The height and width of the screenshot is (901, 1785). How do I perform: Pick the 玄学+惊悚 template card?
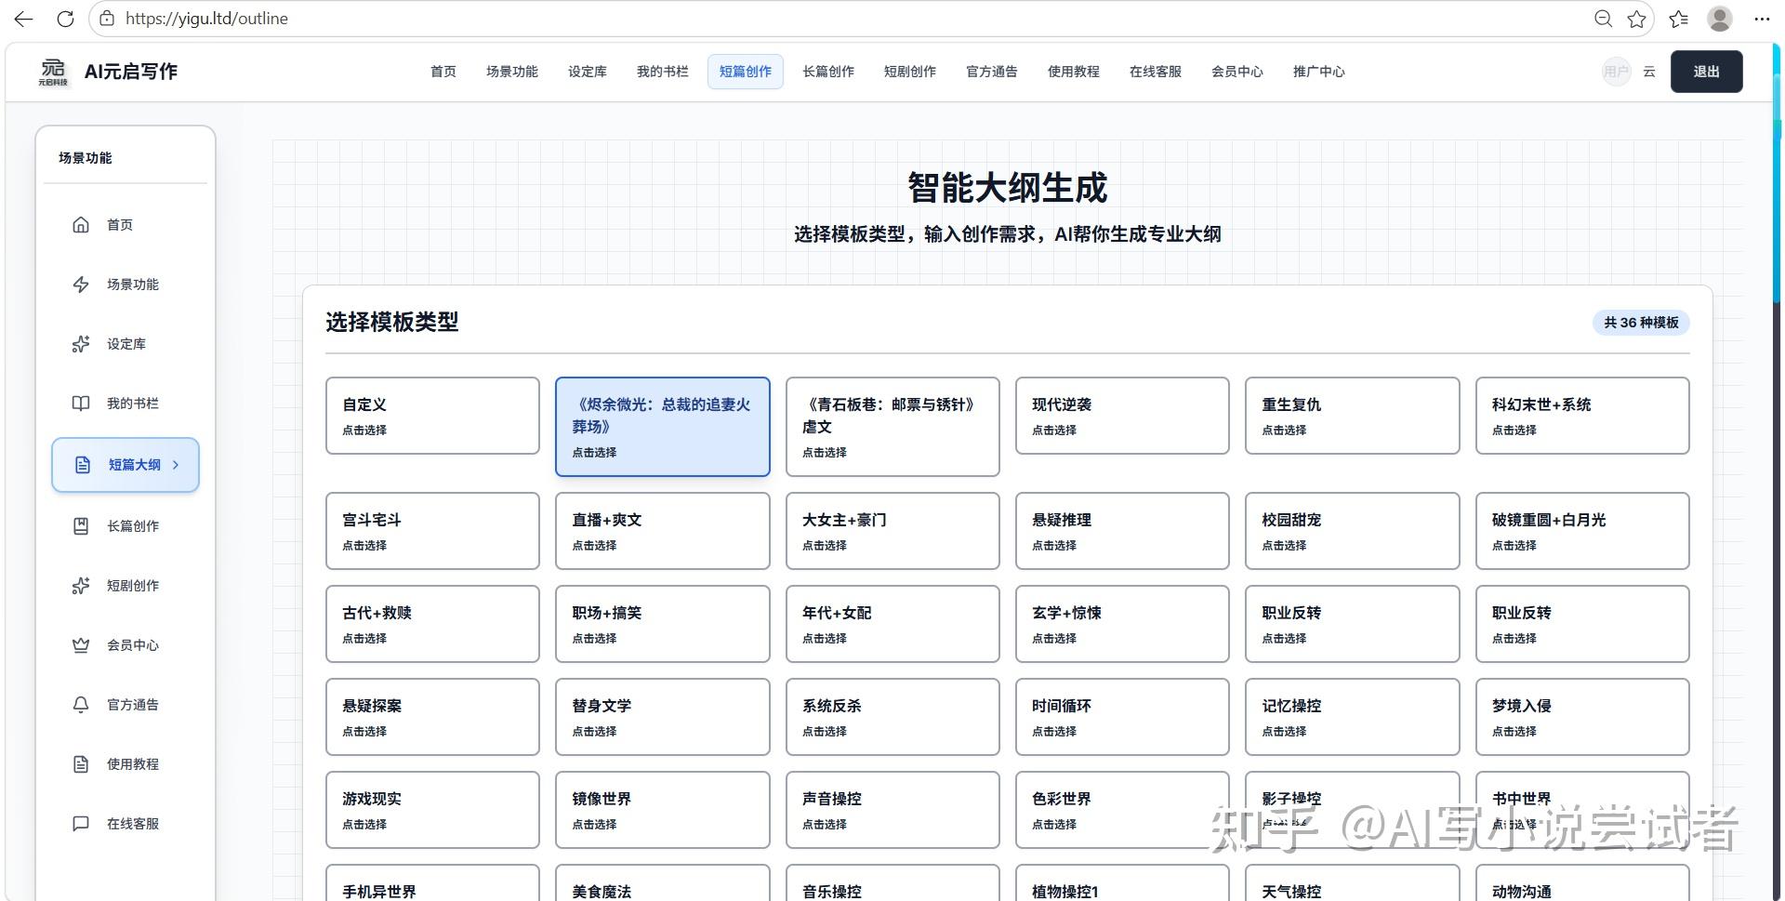pyautogui.click(x=1122, y=624)
